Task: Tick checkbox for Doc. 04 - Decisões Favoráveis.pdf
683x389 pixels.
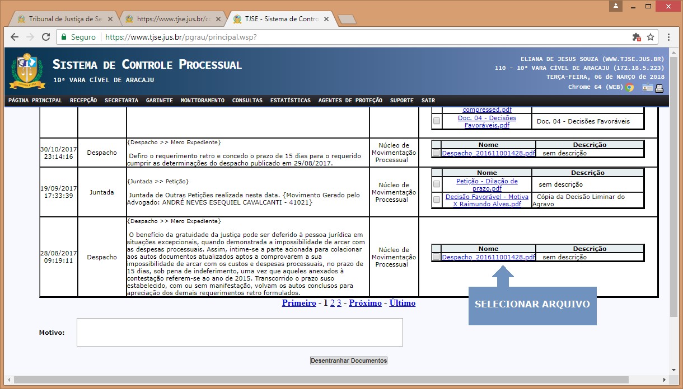Action: (437, 121)
